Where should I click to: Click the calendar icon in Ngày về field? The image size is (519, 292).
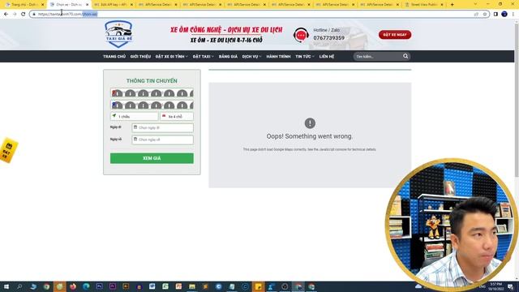click(135, 140)
